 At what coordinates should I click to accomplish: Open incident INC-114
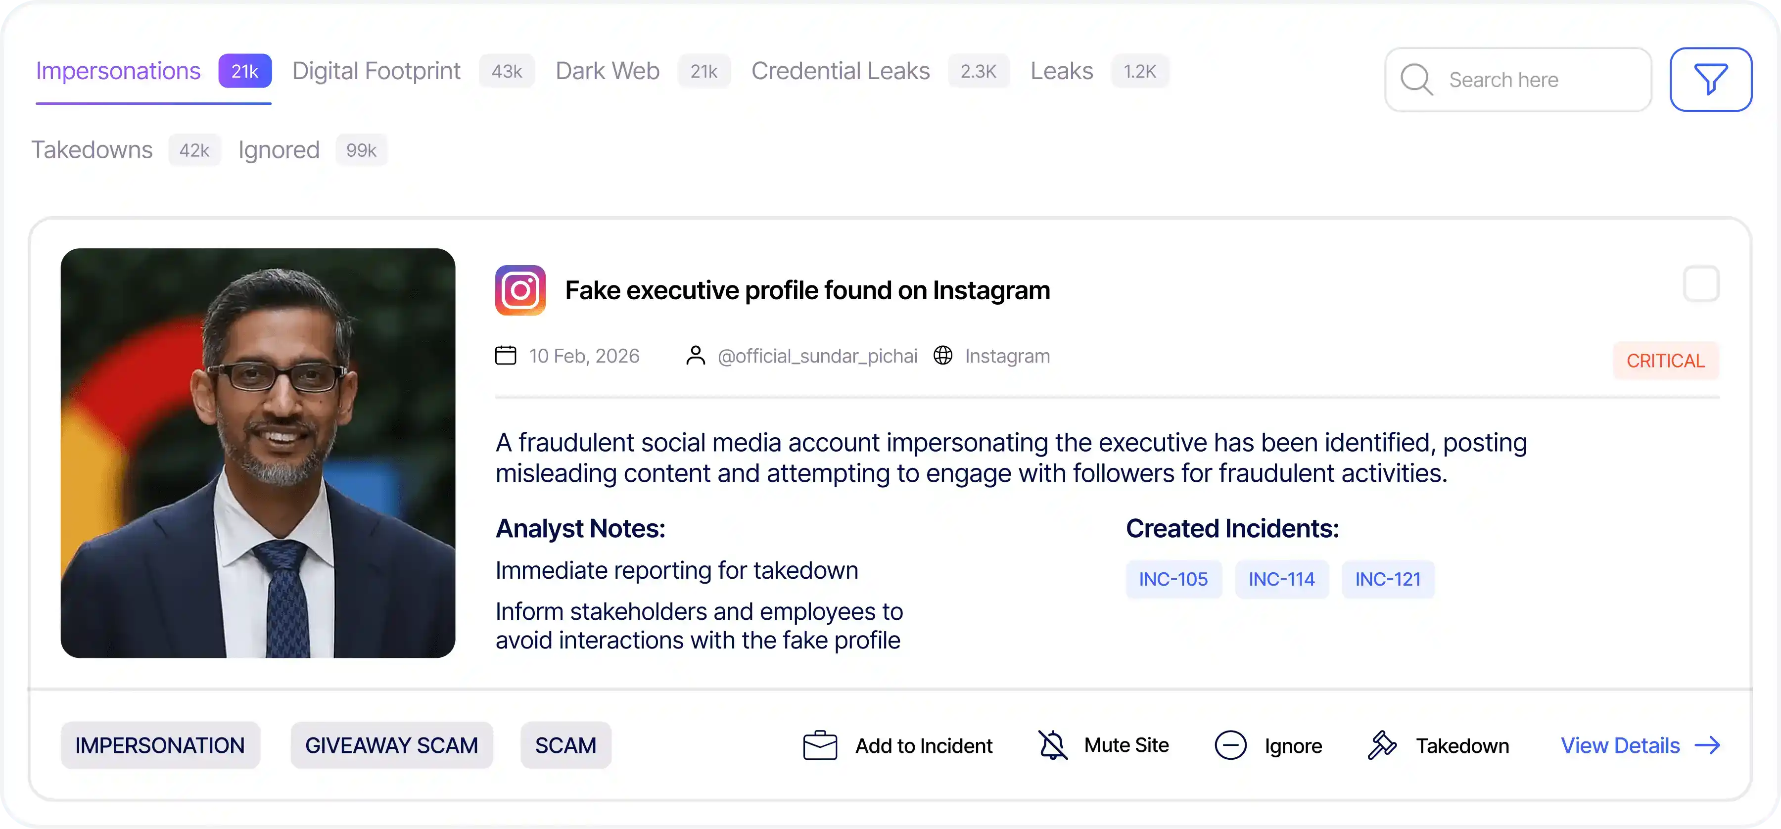point(1282,579)
